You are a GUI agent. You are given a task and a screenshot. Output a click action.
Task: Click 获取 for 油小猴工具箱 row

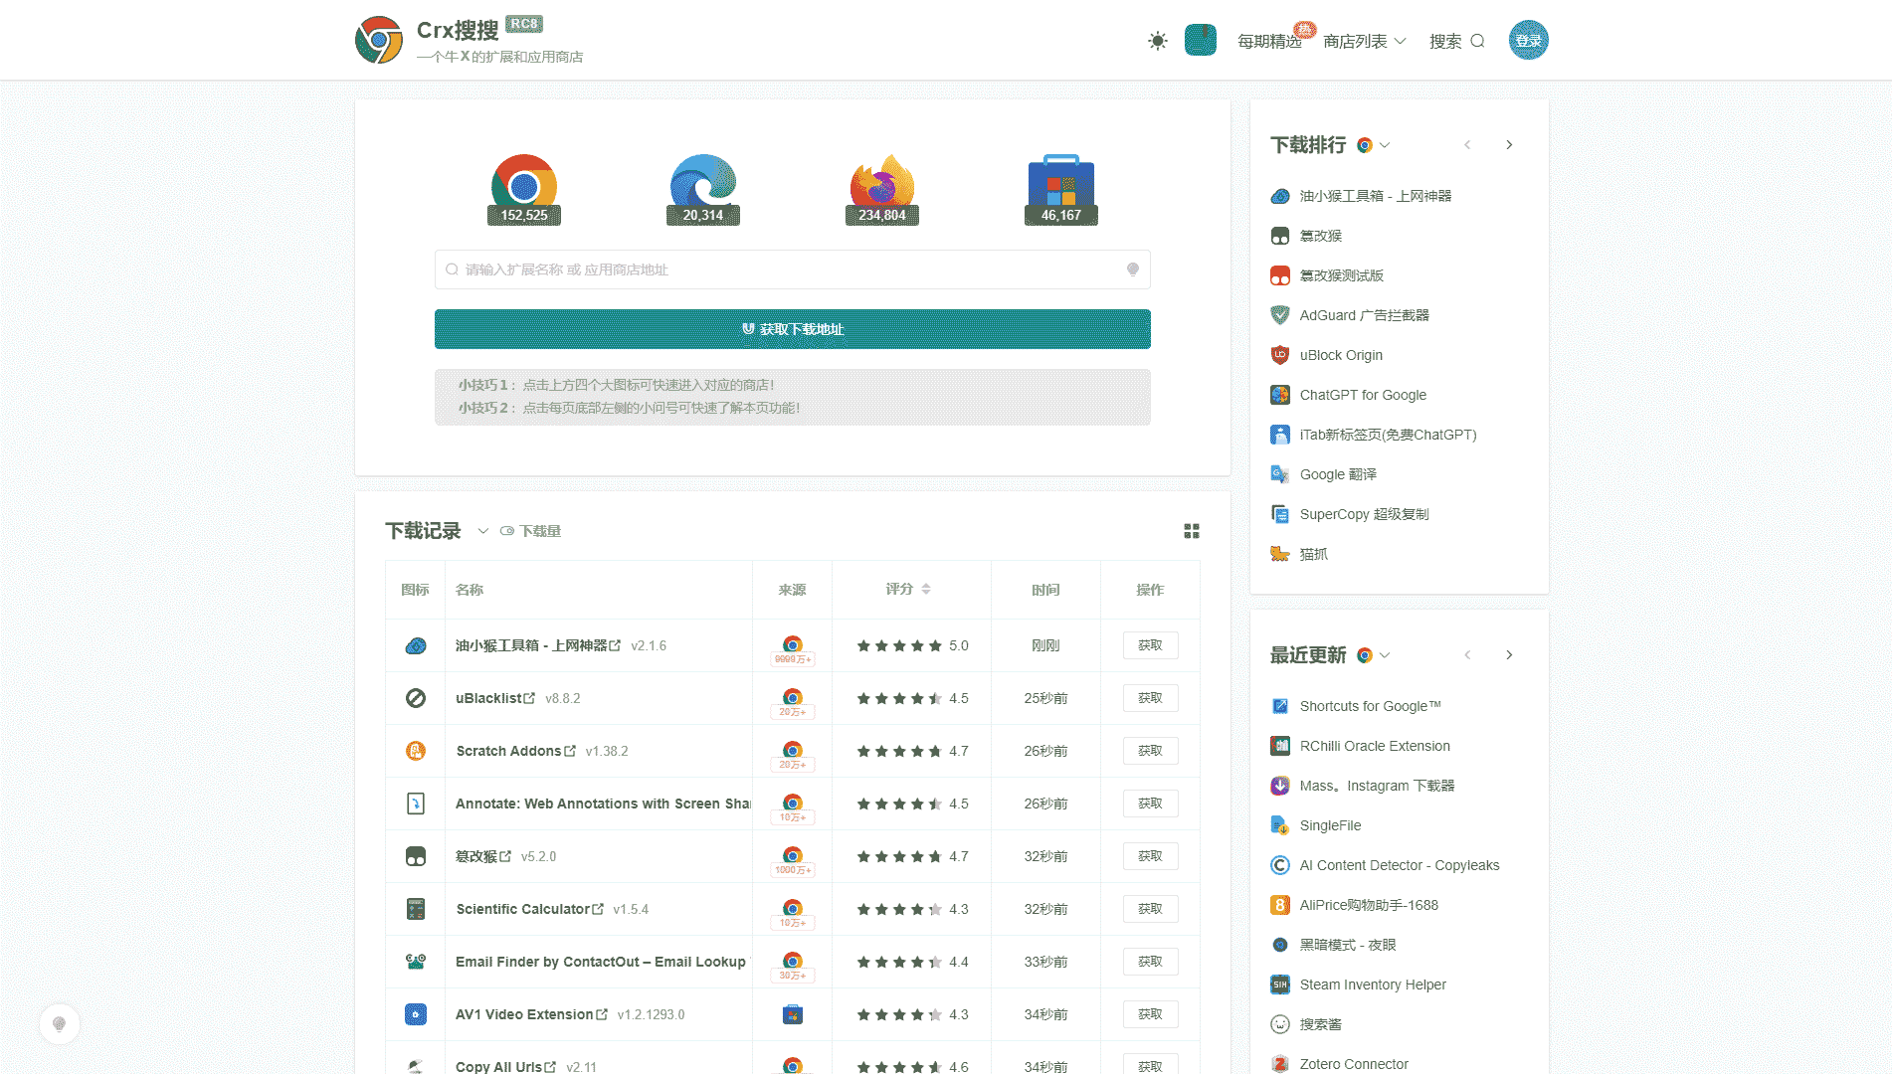[1150, 645]
